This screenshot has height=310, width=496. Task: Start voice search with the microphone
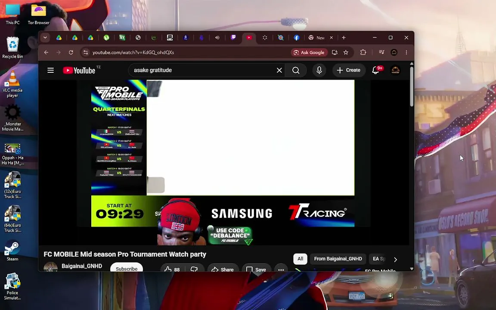tap(319, 70)
